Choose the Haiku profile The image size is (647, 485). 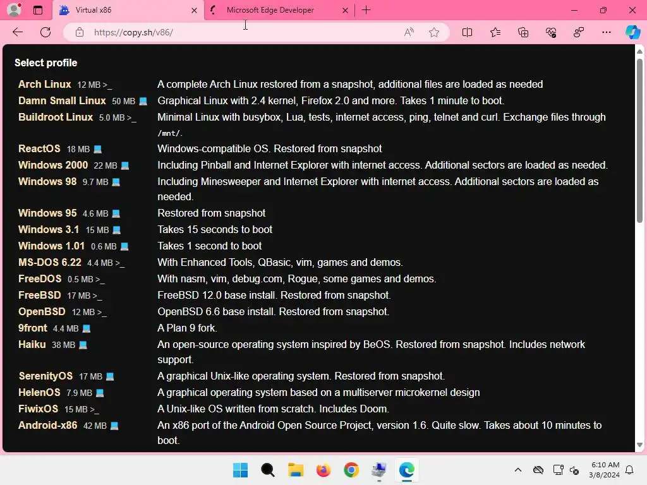32,344
